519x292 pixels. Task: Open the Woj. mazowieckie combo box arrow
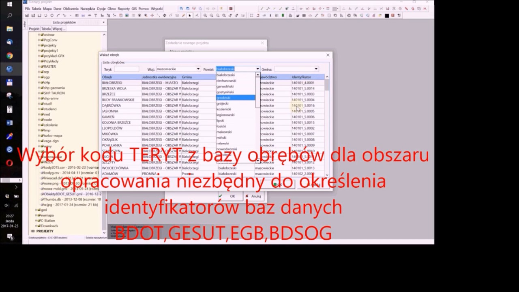coord(198,69)
